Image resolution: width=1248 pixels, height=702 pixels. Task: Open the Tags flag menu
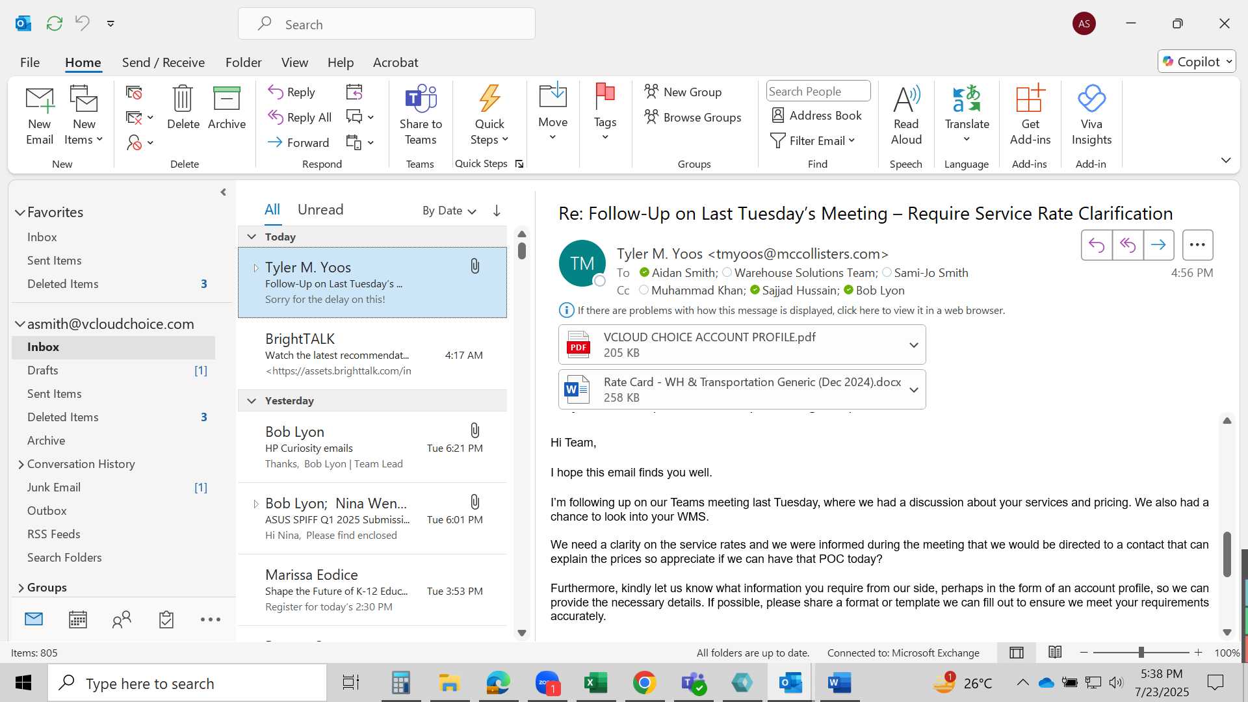point(604,112)
